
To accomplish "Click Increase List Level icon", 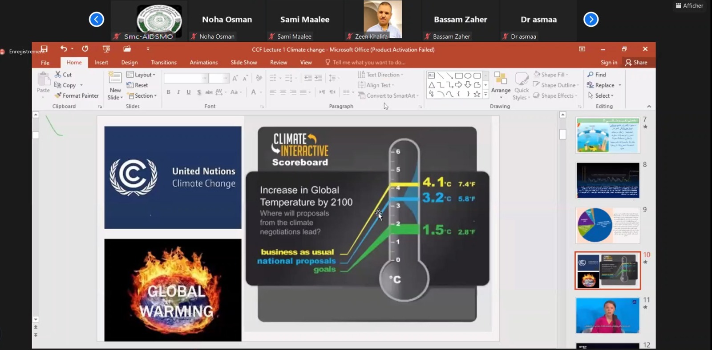I will point(318,78).
